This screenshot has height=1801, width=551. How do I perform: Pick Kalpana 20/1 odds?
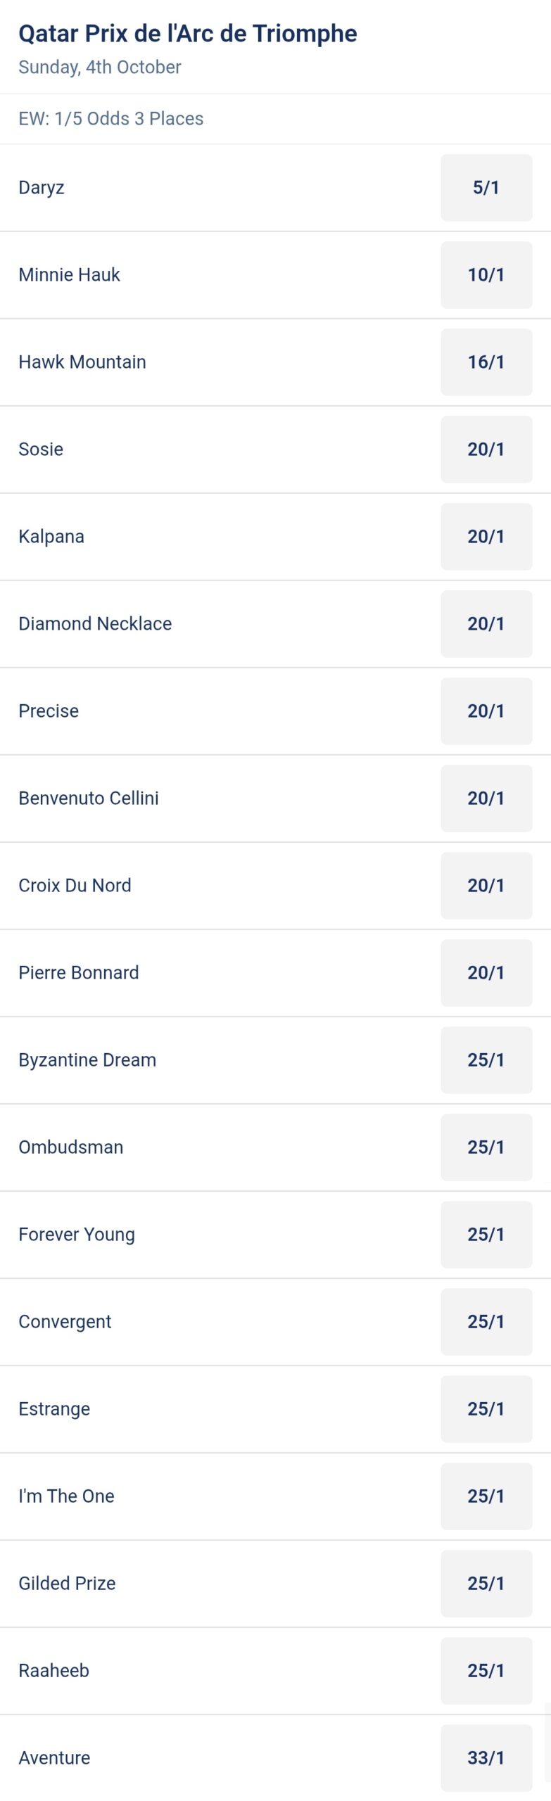[x=486, y=537]
